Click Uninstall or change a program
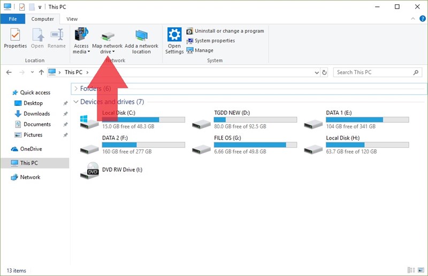 (x=225, y=31)
